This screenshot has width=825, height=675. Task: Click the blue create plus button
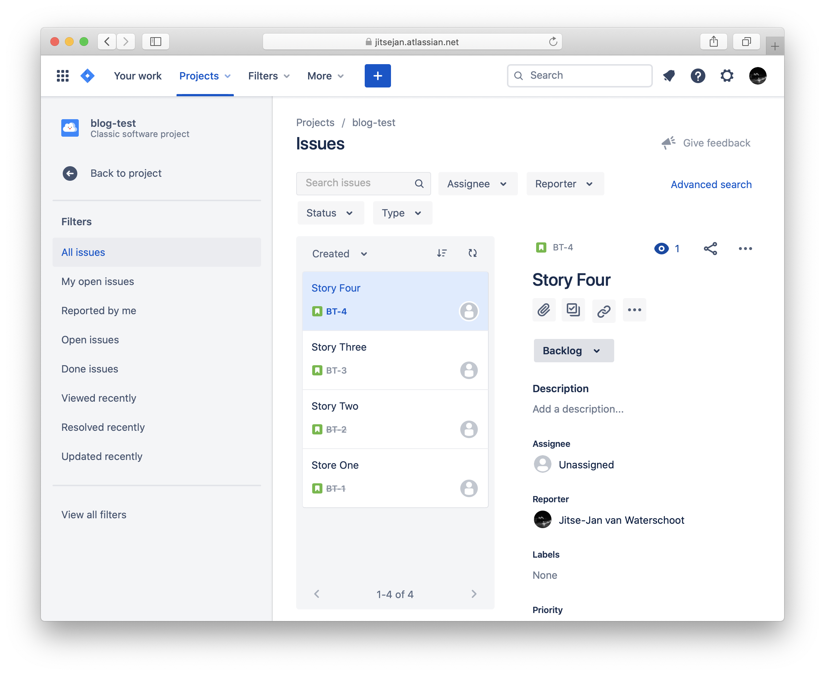[377, 75]
